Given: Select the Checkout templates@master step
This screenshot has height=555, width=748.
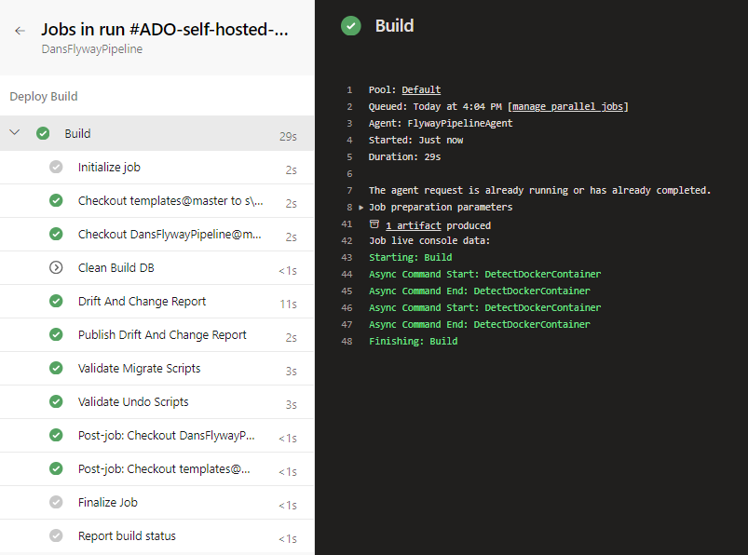Looking at the screenshot, I should (156, 201).
